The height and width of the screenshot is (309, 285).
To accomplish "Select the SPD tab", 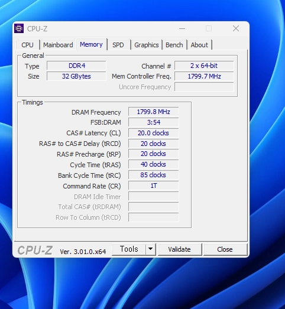I will coord(118,45).
